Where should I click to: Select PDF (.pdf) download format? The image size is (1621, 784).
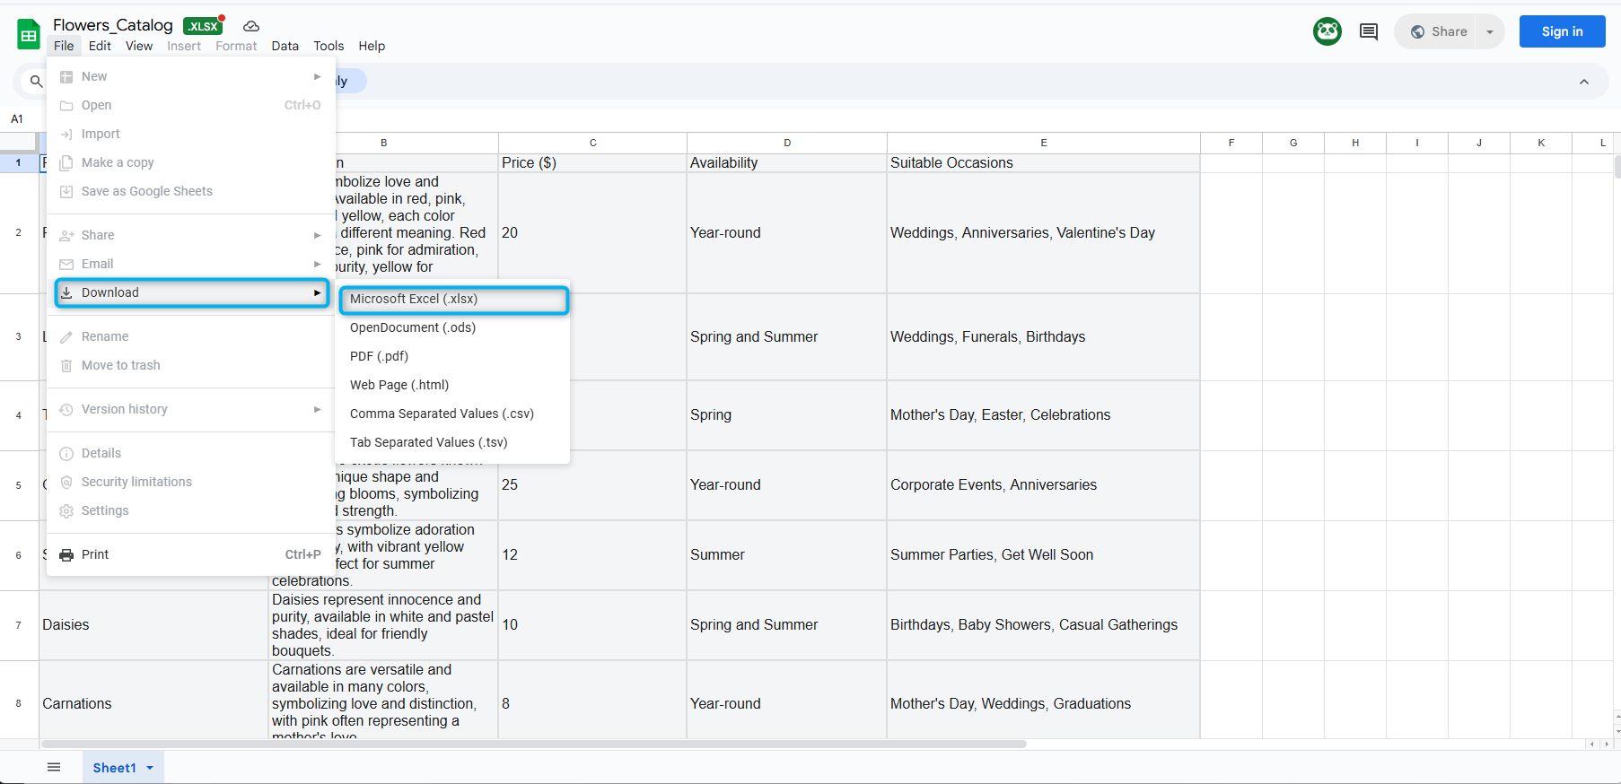[379, 356]
